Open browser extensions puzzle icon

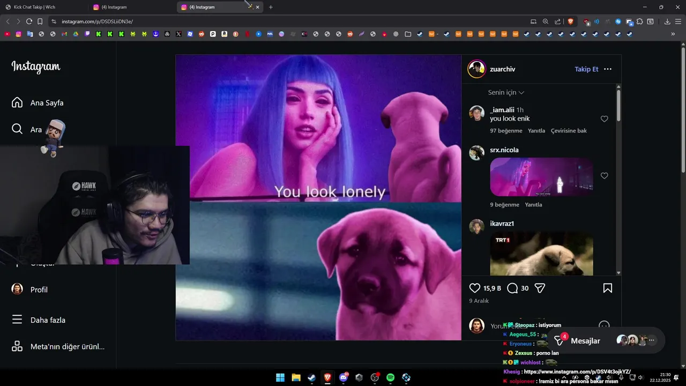click(x=639, y=21)
